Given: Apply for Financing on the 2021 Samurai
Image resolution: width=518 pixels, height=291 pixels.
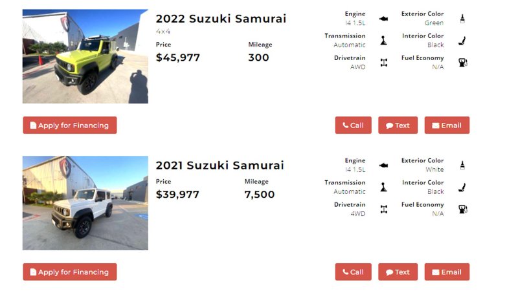Looking at the screenshot, I should pyautogui.click(x=70, y=272).
